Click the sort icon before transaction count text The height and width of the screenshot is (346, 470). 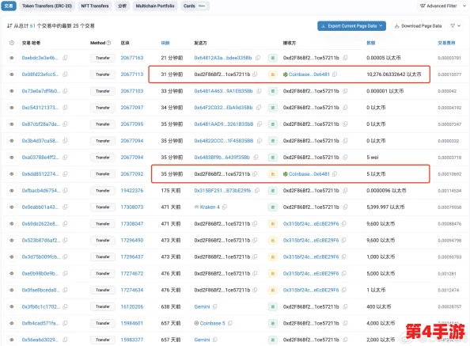(x=9, y=26)
